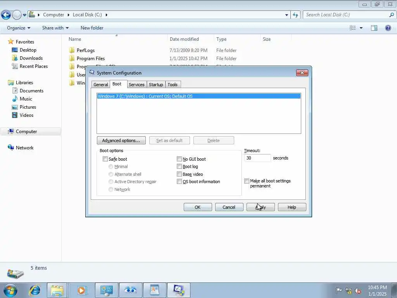
Task: Switch to the Services tab
Action: pos(136,85)
